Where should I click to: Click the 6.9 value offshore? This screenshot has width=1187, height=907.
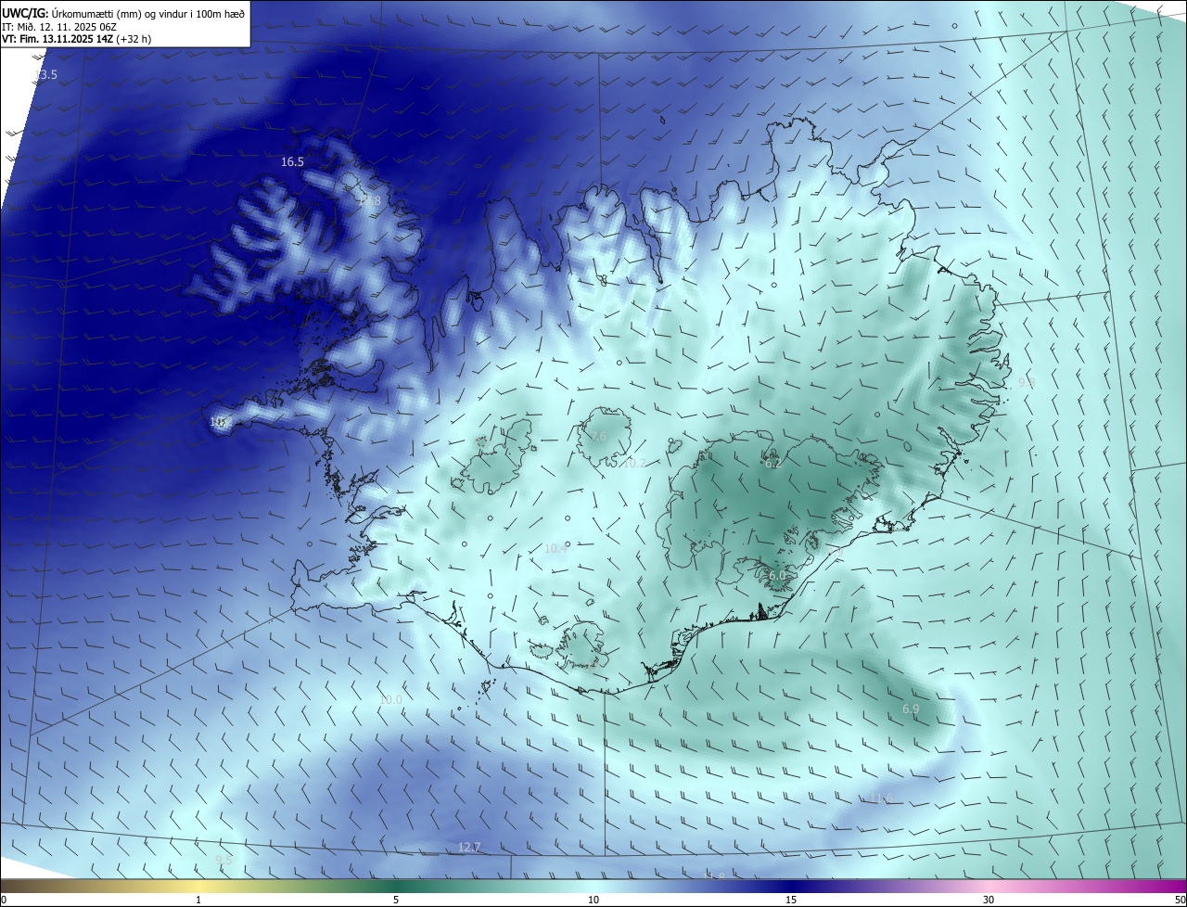tap(911, 709)
